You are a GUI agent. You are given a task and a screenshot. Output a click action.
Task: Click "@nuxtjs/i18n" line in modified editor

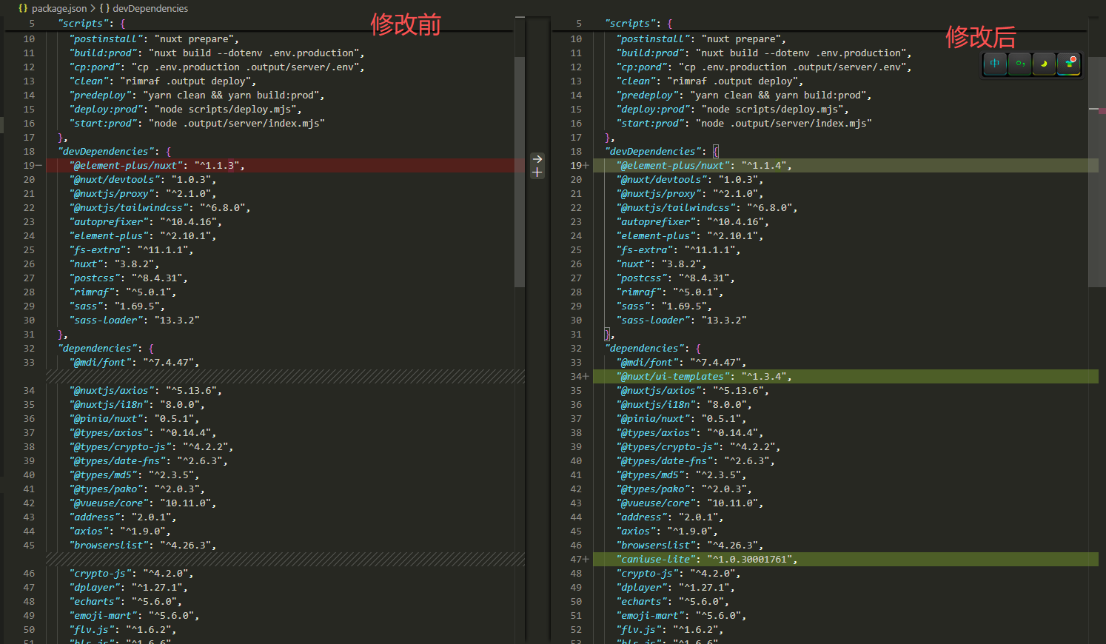[684, 405]
